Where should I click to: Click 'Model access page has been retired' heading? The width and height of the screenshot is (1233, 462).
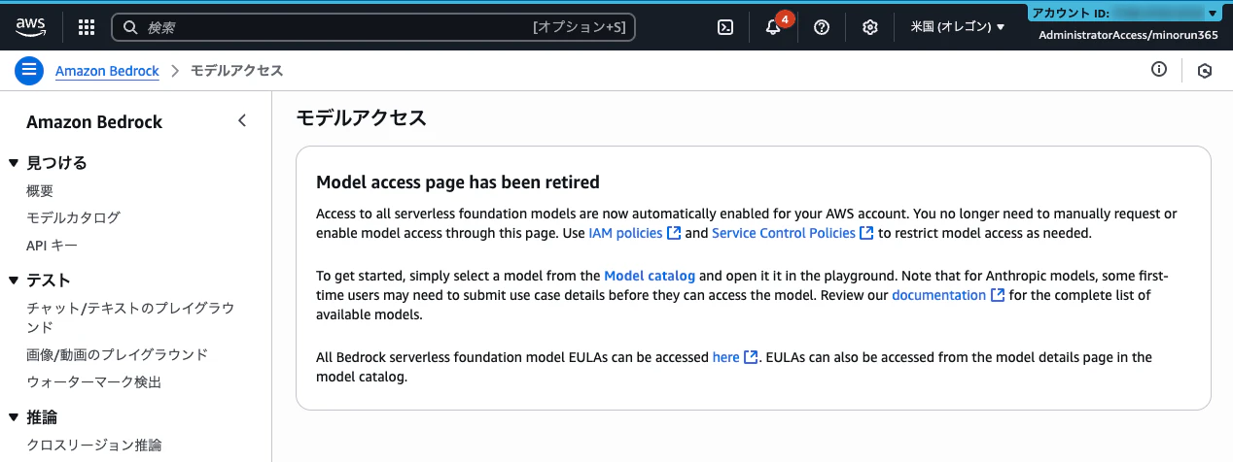[458, 181]
